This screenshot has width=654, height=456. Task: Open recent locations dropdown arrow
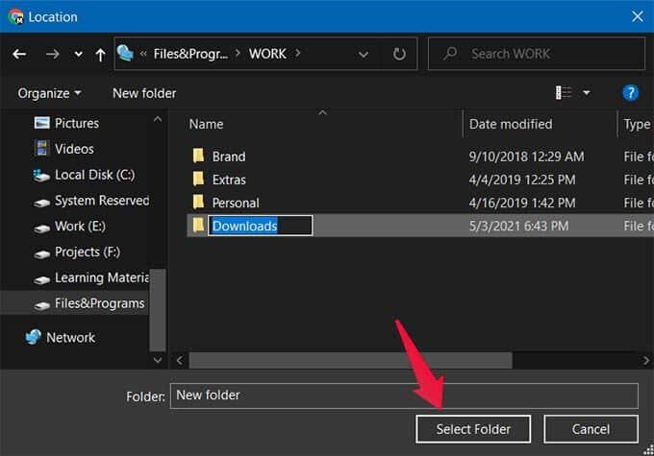pyautogui.click(x=78, y=55)
